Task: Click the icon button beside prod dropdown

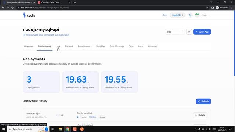Action: point(189,32)
